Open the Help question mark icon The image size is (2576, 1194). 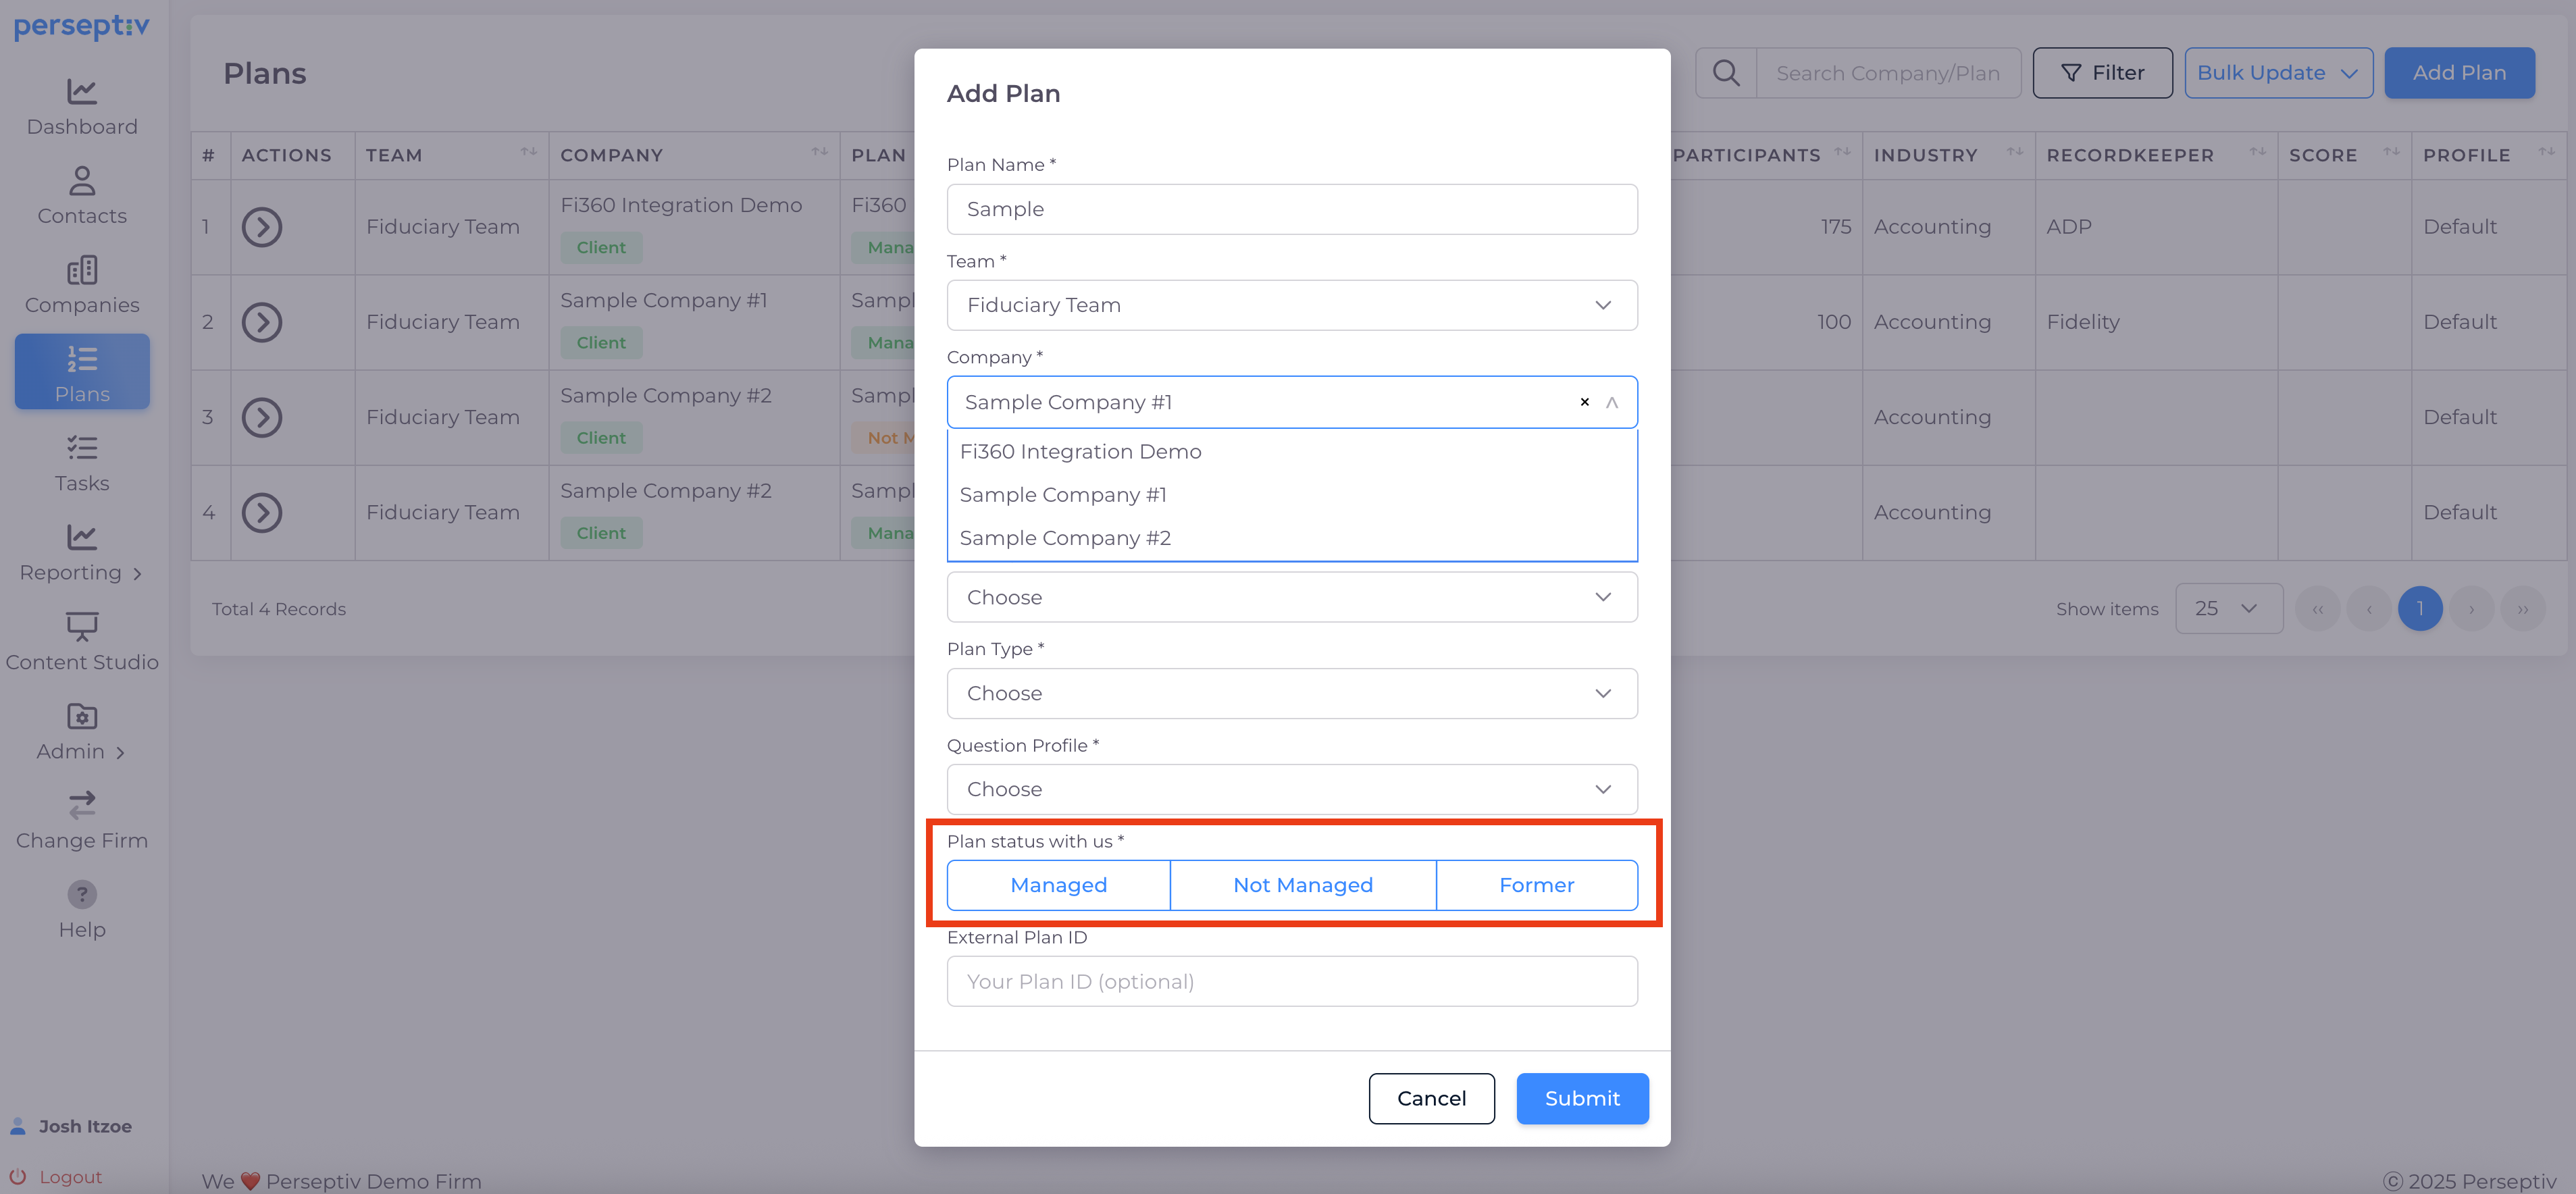click(x=82, y=894)
